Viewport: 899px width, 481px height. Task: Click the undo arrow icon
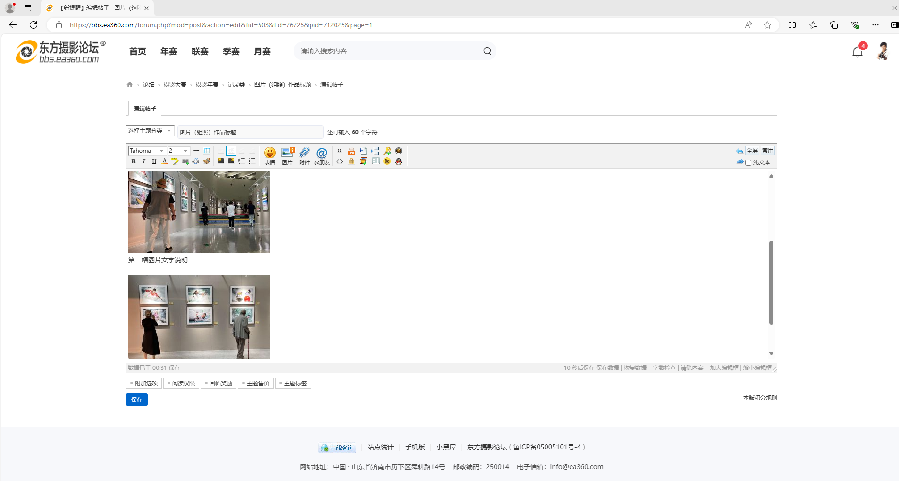739,151
